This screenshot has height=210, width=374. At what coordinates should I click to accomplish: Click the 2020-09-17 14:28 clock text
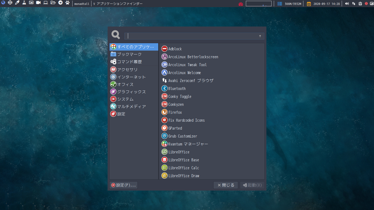click(327, 4)
